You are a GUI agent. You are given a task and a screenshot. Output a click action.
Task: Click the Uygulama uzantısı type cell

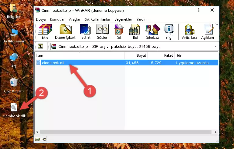click(x=193, y=63)
